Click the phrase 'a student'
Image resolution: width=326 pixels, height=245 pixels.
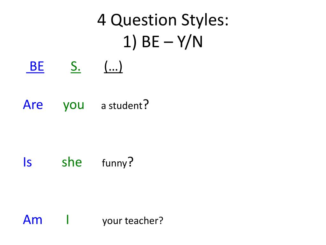tap(122, 106)
